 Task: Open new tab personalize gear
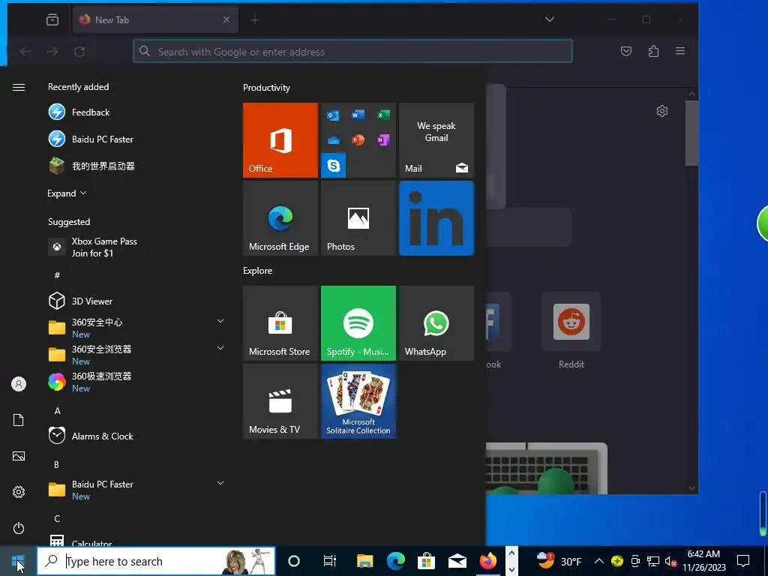click(662, 111)
